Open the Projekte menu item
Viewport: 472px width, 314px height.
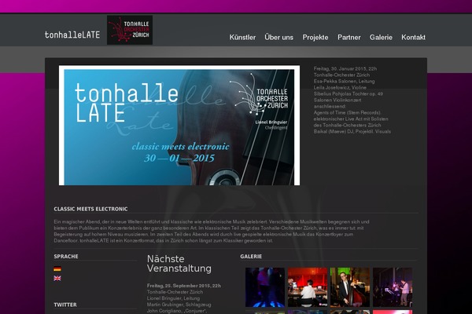[315, 37]
